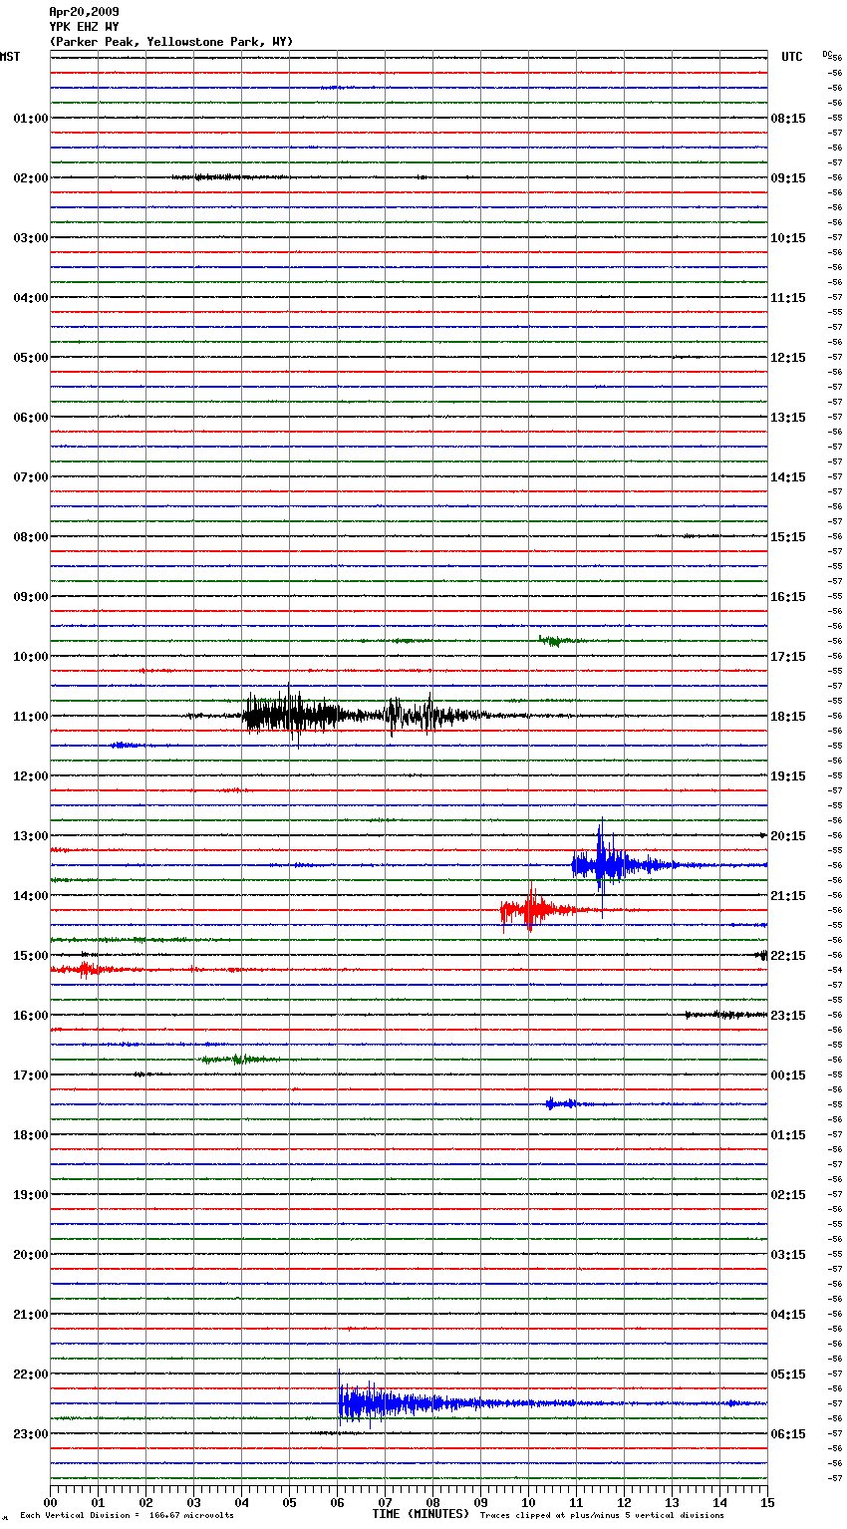Image resolution: width=847 pixels, height=1529 pixels.
Task: Select the 13:15 UTC row label
Action: (788, 418)
